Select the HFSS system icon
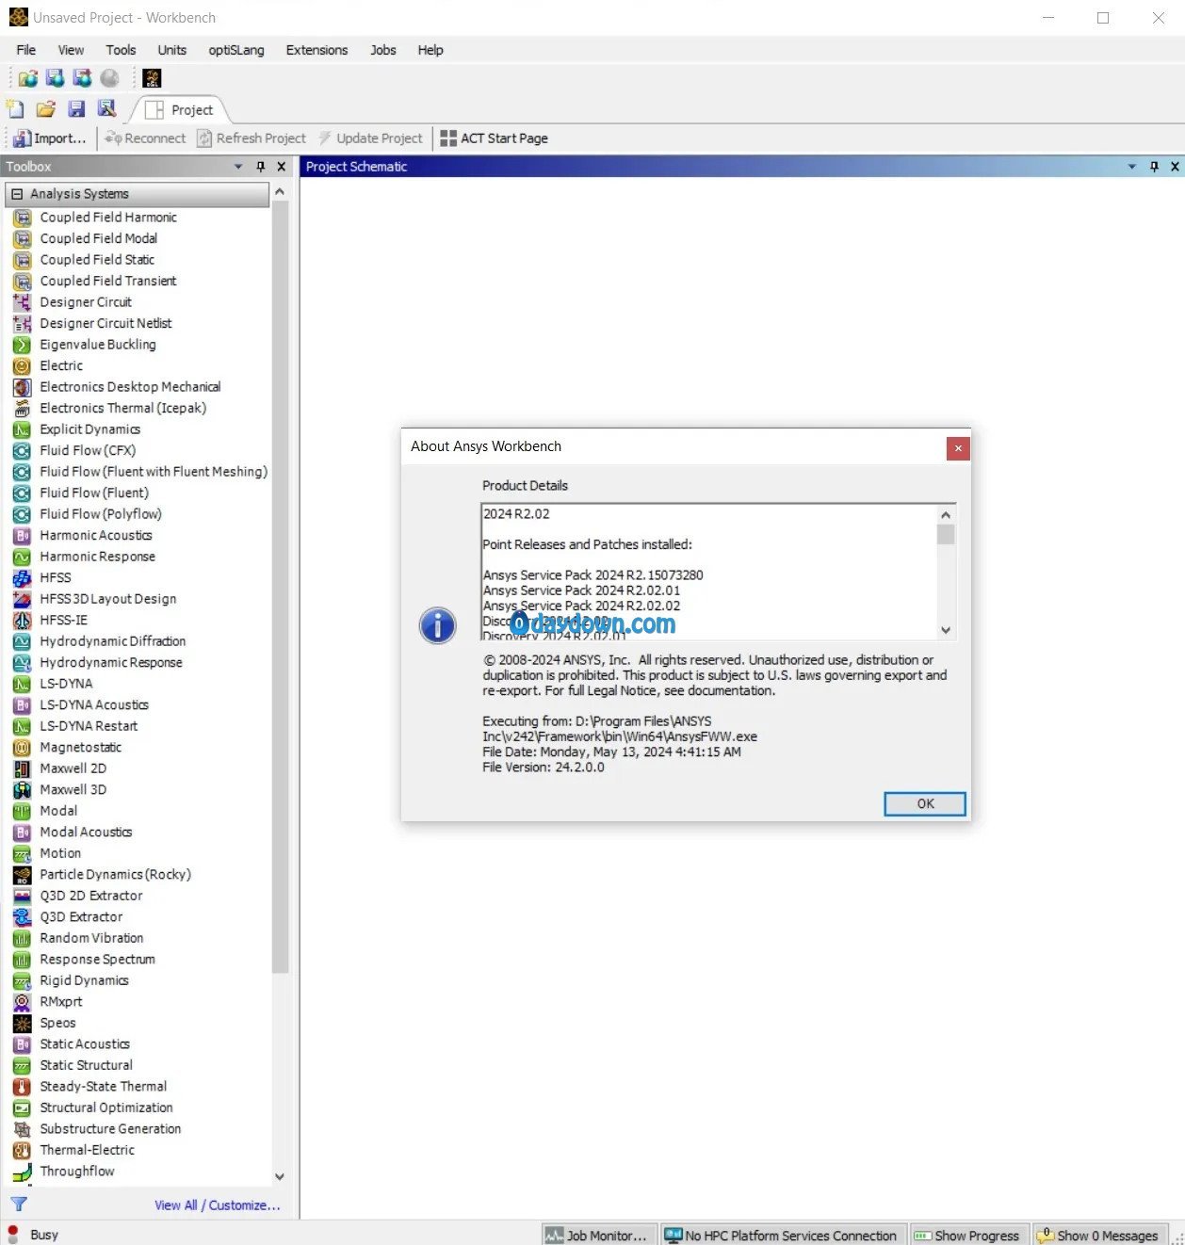This screenshot has height=1245, width=1185. [22, 577]
